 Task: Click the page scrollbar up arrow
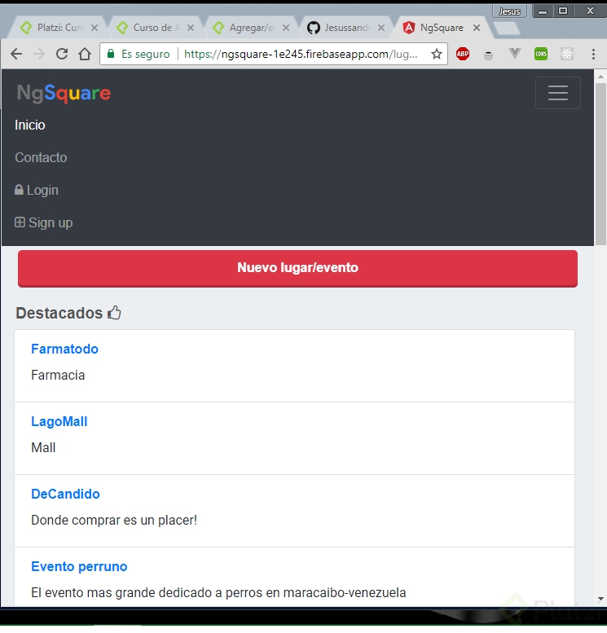600,77
